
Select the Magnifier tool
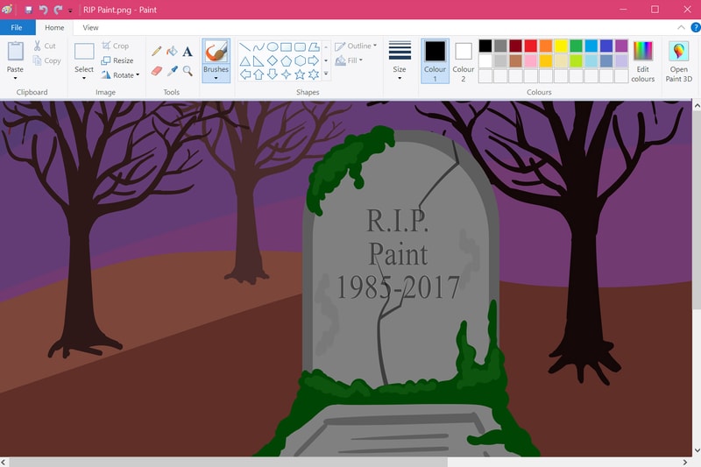(x=188, y=71)
